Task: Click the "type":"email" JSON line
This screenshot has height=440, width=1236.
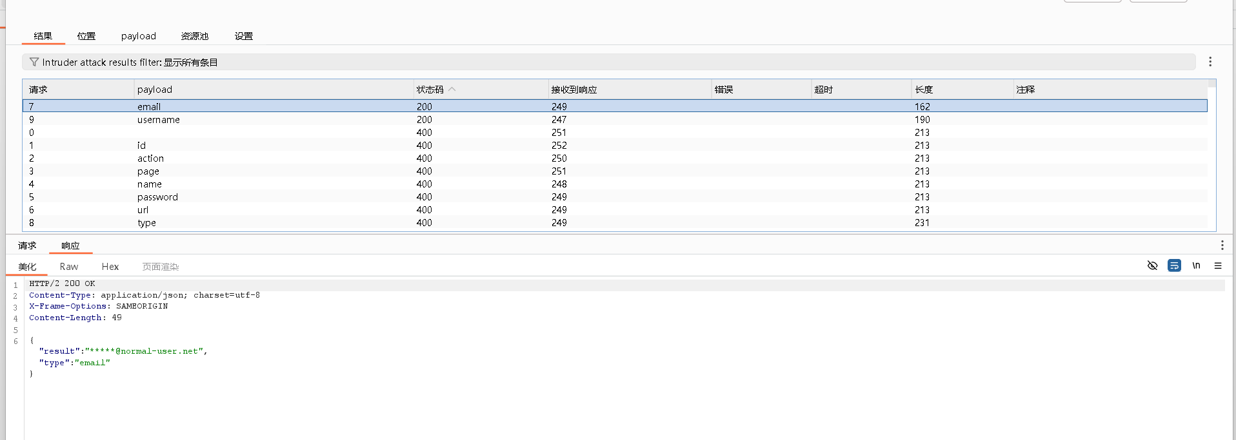Action: point(74,363)
